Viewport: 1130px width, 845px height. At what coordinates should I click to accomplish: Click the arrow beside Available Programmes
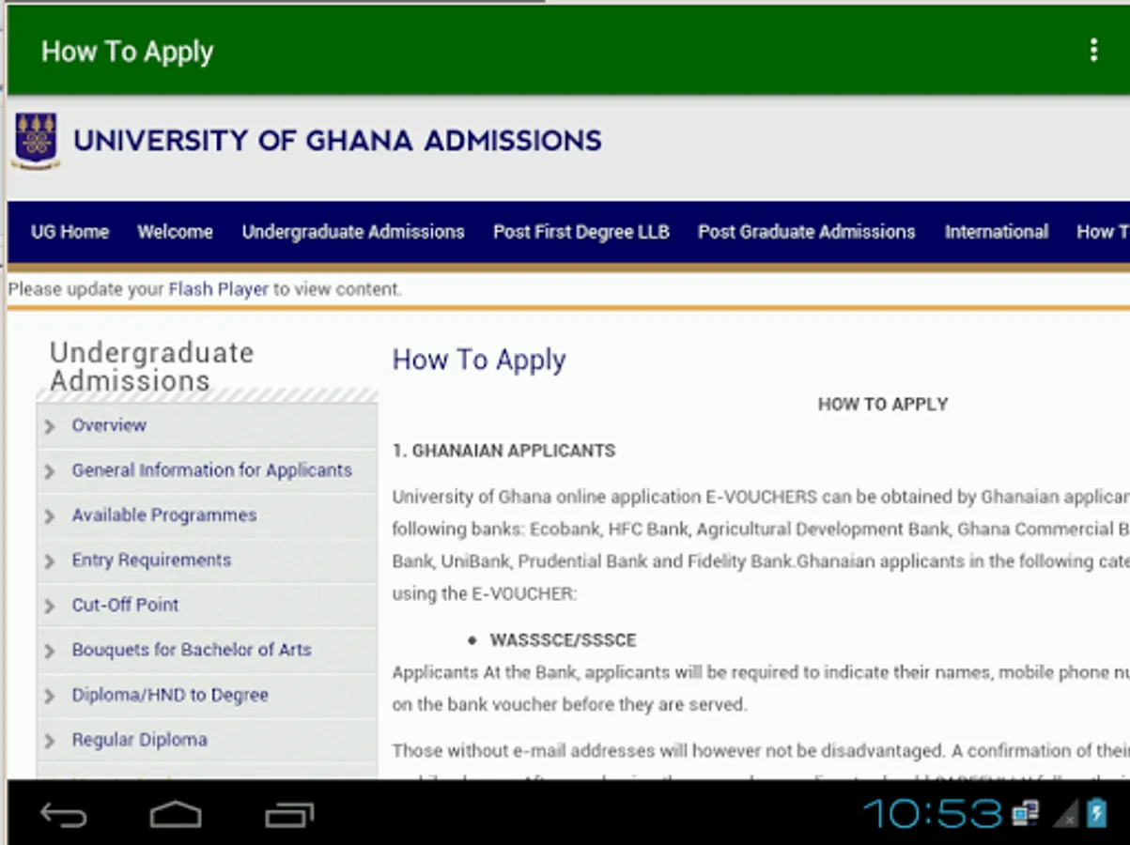tap(50, 516)
